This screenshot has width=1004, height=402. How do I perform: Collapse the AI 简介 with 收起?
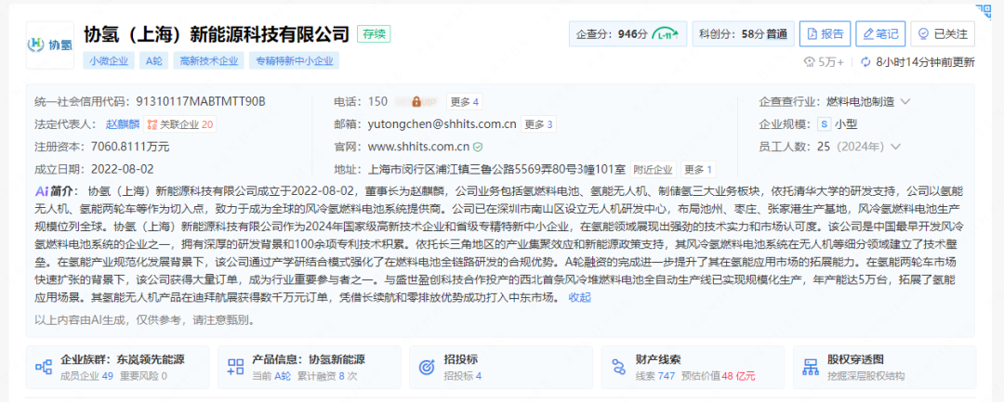tap(579, 297)
